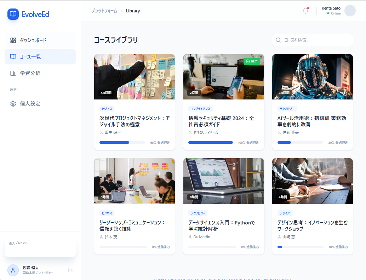Open the notification bell icon
366x280 pixels.
pyautogui.click(x=305, y=10)
